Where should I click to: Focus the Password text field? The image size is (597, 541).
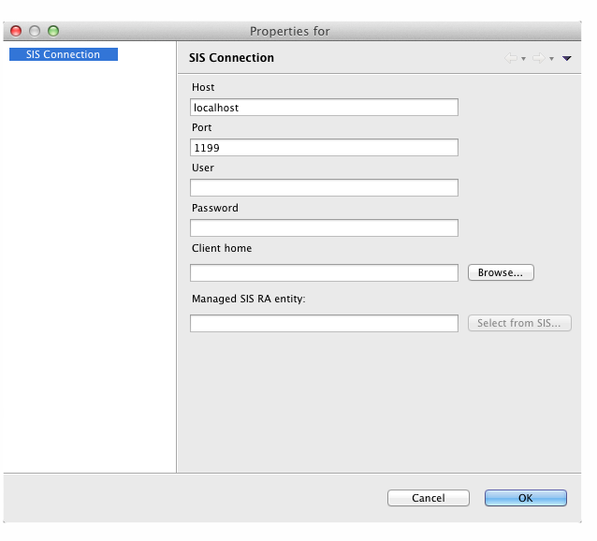(x=324, y=228)
